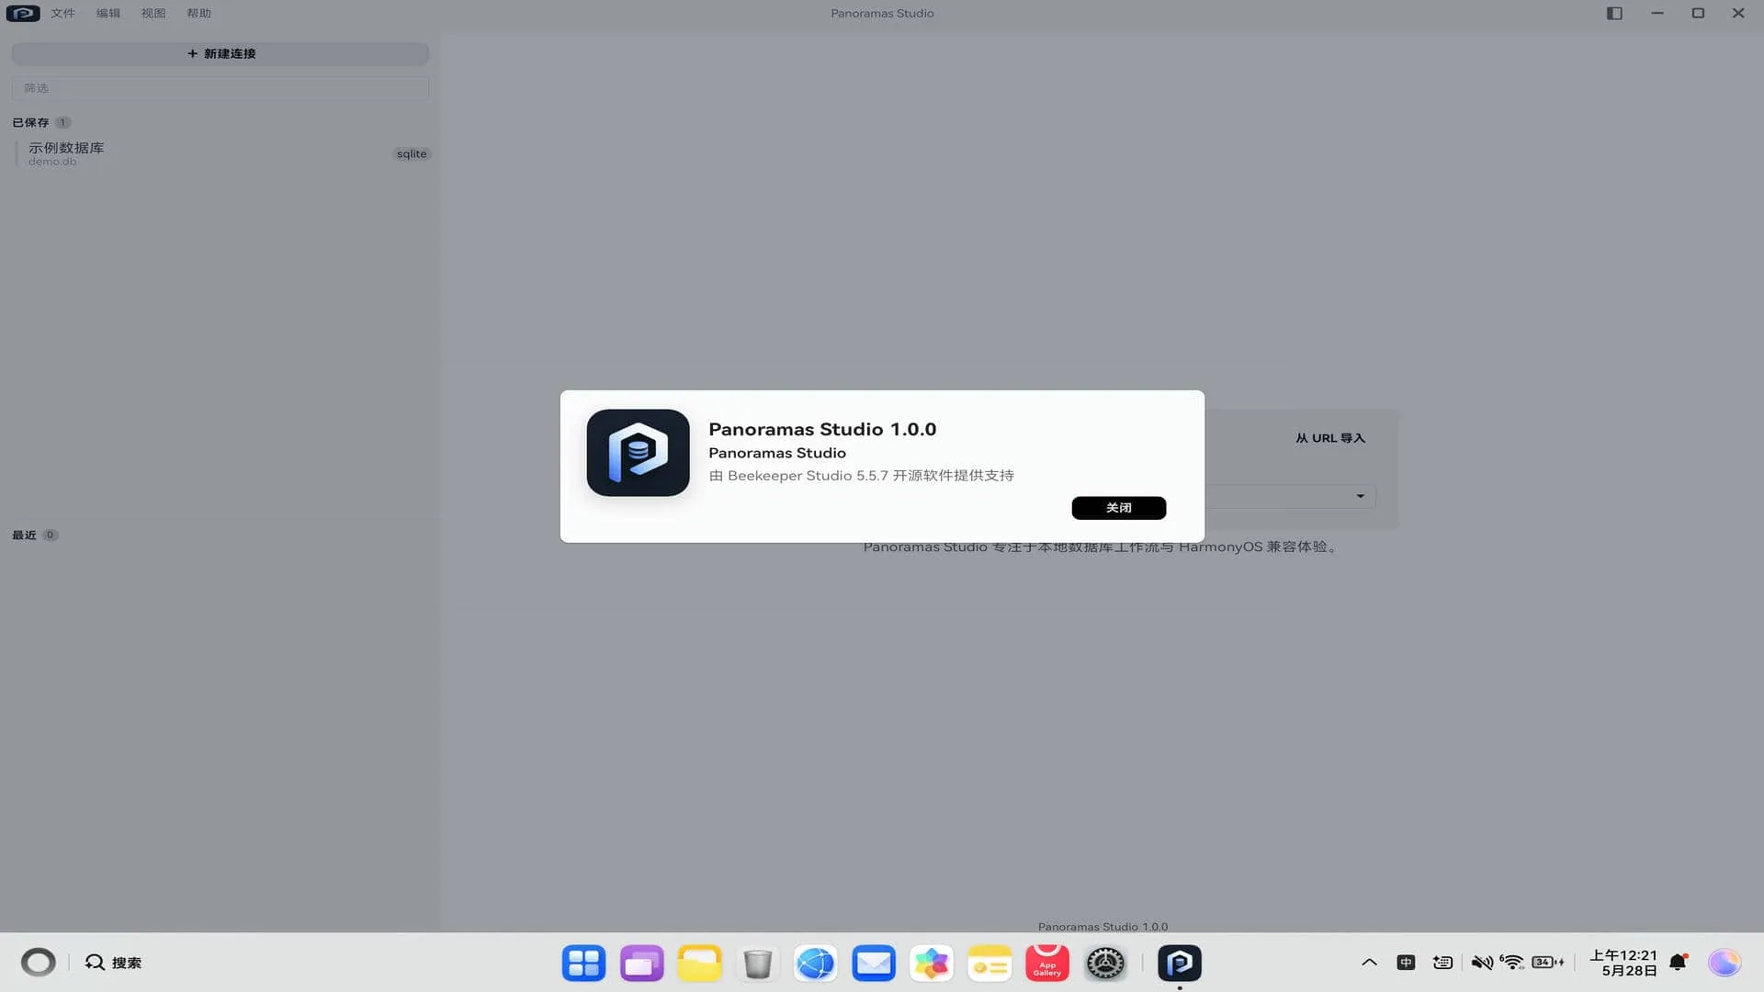Screen dimensions: 1764x992
Task: Click the Panoramas Studio logo in about dialog
Action: tap(638, 453)
